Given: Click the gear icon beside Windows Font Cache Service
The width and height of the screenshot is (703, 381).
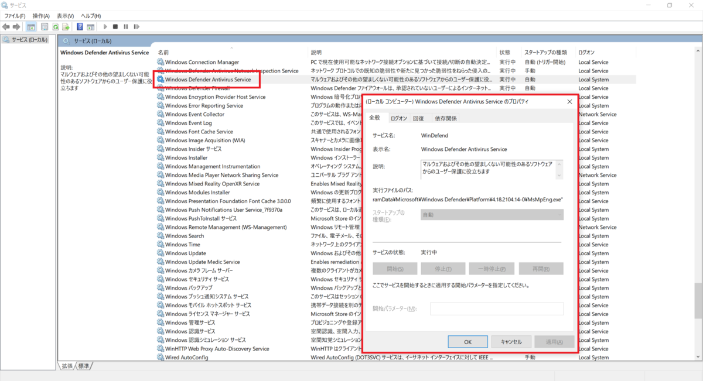Looking at the screenshot, I should (x=161, y=132).
